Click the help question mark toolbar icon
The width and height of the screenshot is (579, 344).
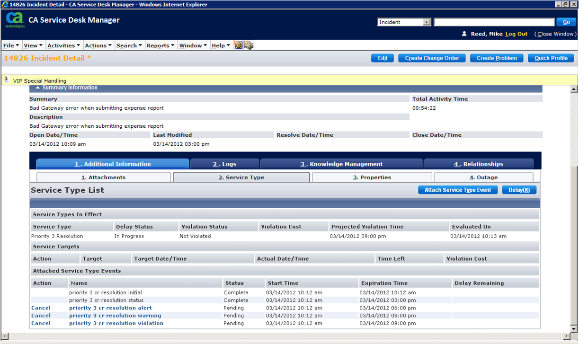[x=238, y=45]
